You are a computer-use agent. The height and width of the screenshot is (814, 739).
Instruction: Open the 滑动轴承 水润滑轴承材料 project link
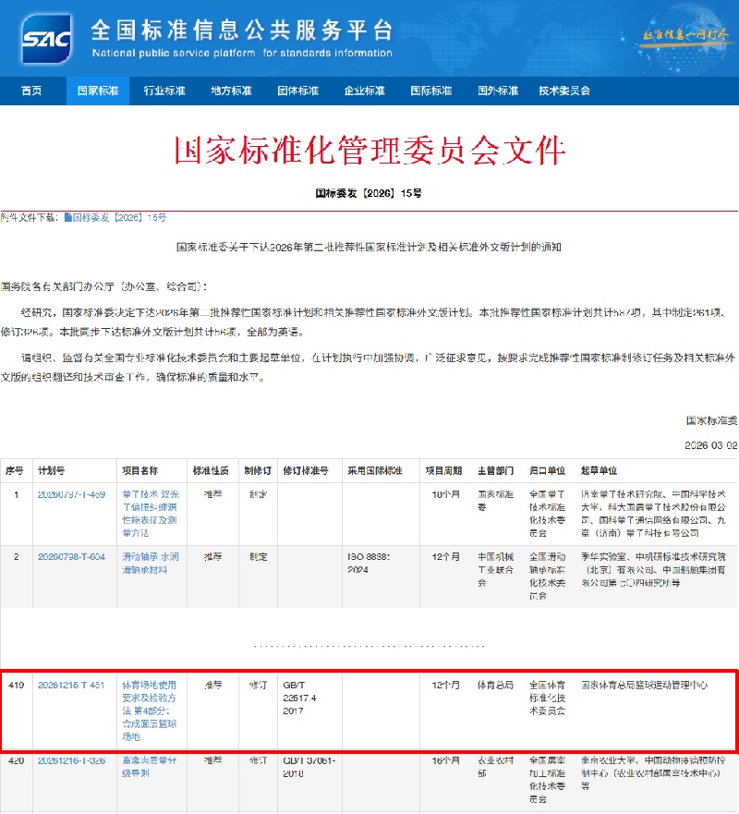coord(151,564)
